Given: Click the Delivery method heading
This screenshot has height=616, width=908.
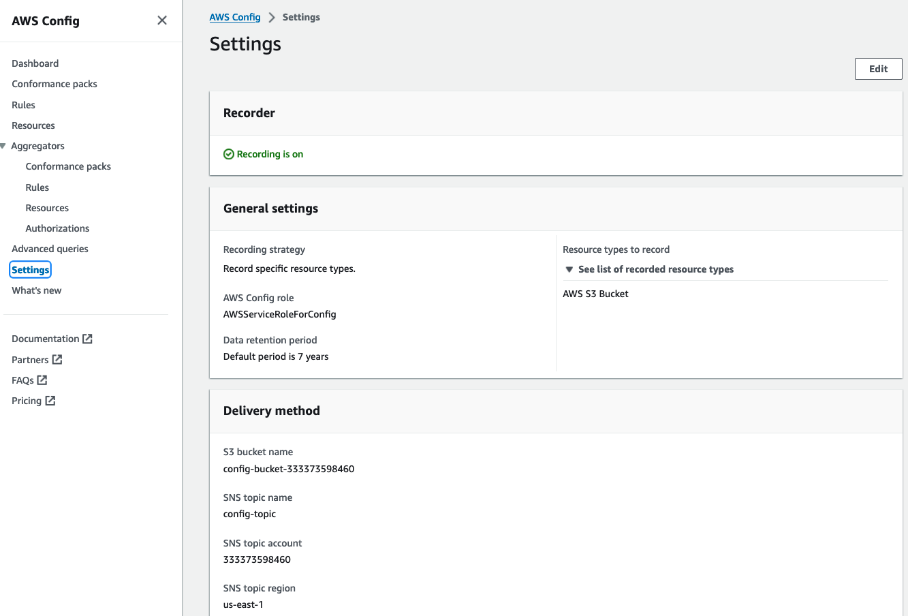Looking at the screenshot, I should tap(272, 411).
